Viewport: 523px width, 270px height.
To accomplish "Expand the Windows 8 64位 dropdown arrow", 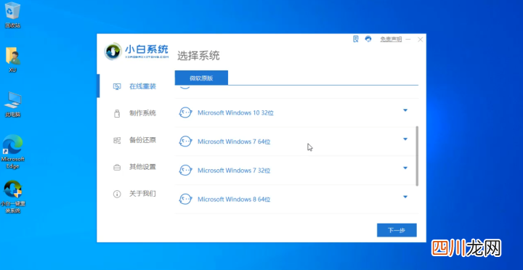I will click(405, 197).
